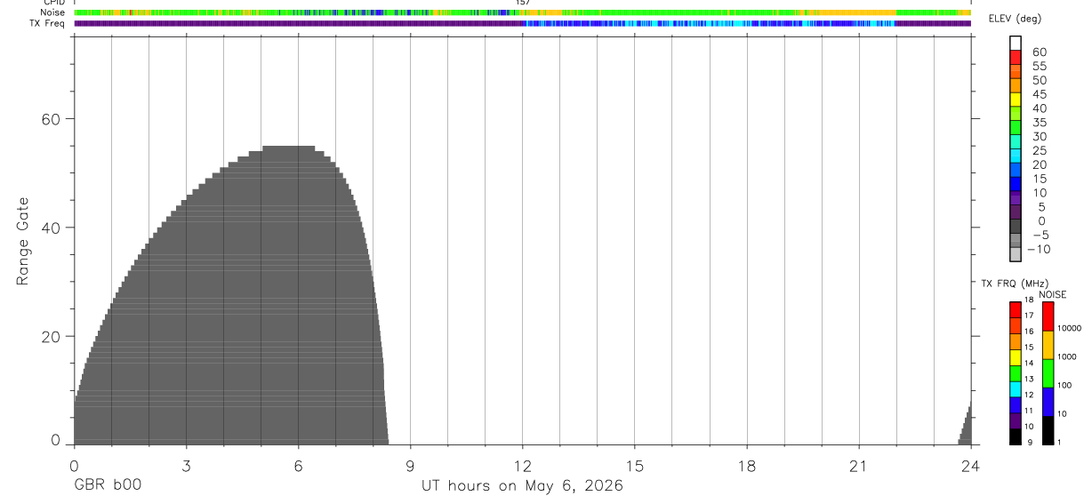Click the '157' CPID value

523,3
